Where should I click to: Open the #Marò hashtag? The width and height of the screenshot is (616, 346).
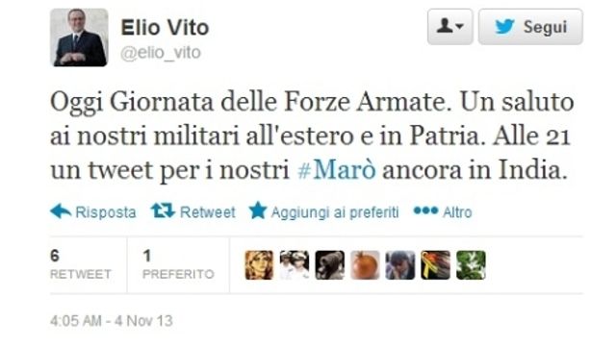(337, 170)
